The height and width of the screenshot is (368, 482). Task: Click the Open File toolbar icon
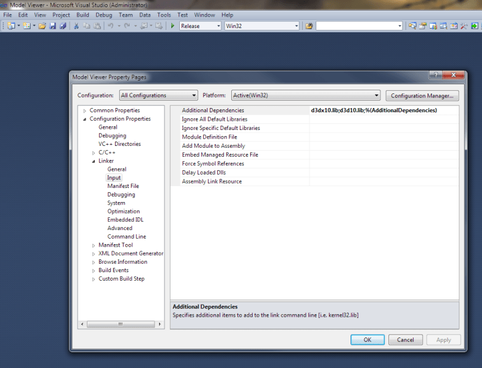42,26
